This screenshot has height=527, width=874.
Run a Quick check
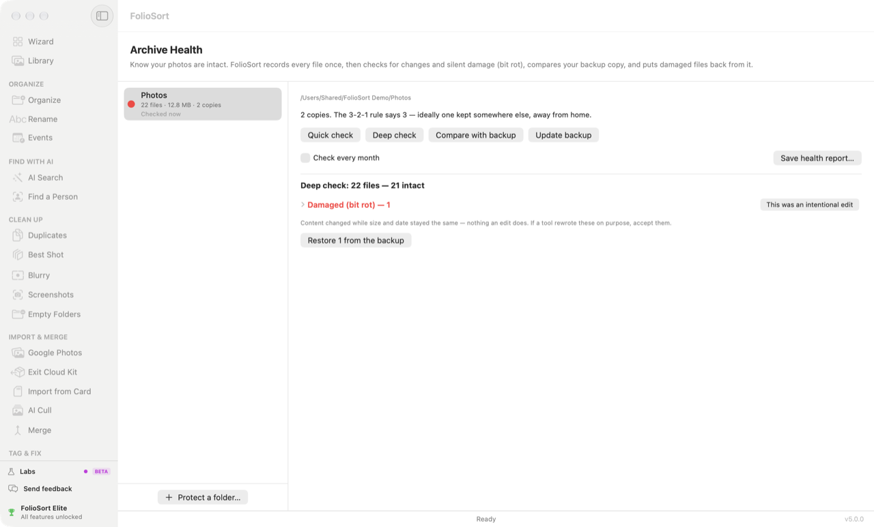pyautogui.click(x=330, y=135)
